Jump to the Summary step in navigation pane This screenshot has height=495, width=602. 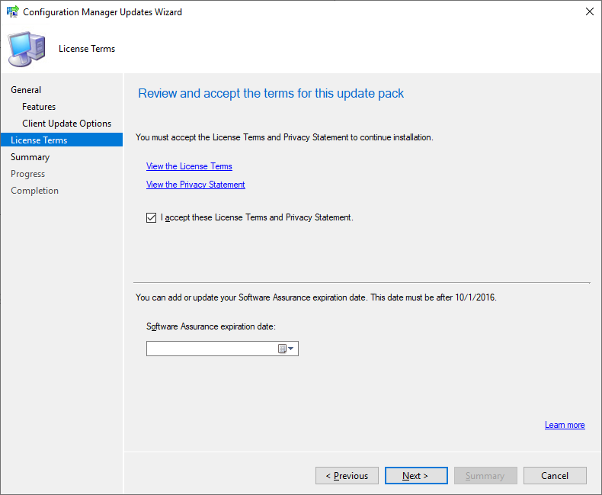30,157
